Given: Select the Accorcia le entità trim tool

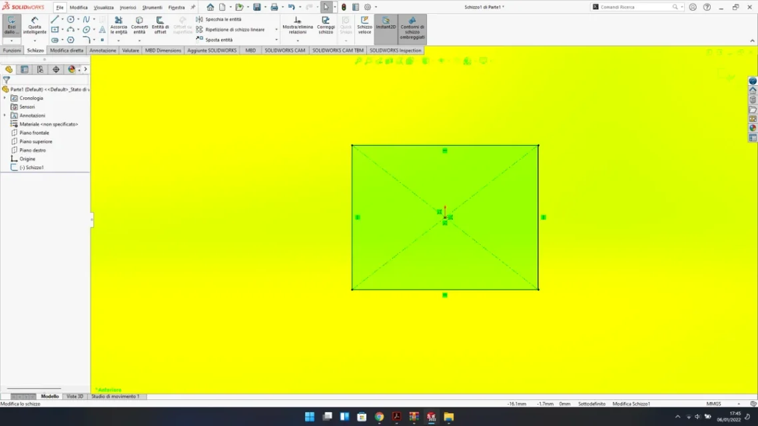Looking at the screenshot, I should click(119, 25).
